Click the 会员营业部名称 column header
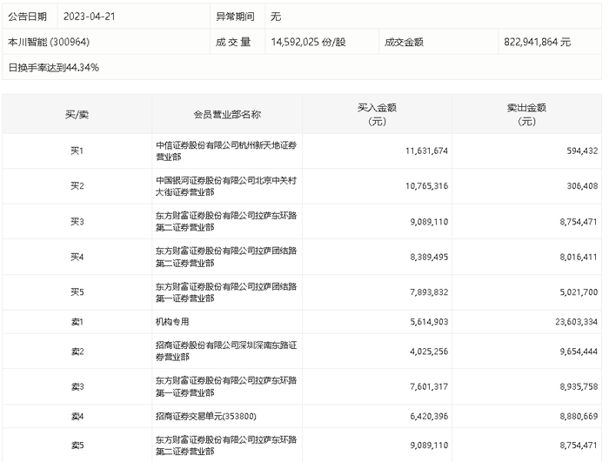 (x=227, y=114)
